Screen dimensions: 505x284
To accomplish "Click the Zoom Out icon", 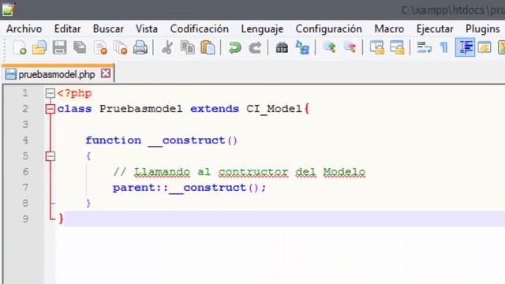I will (x=350, y=47).
